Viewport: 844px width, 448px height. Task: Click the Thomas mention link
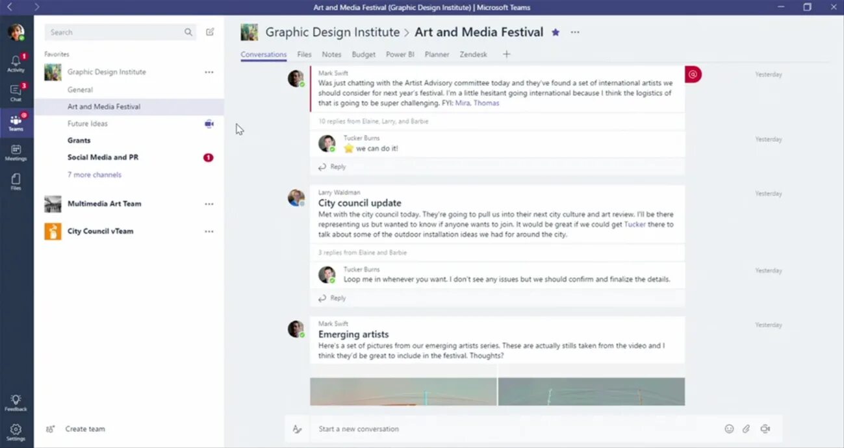[x=487, y=103]
